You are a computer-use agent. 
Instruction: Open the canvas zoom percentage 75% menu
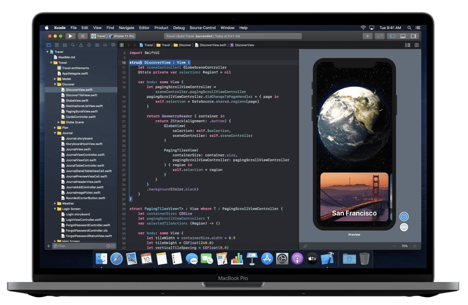404,246
